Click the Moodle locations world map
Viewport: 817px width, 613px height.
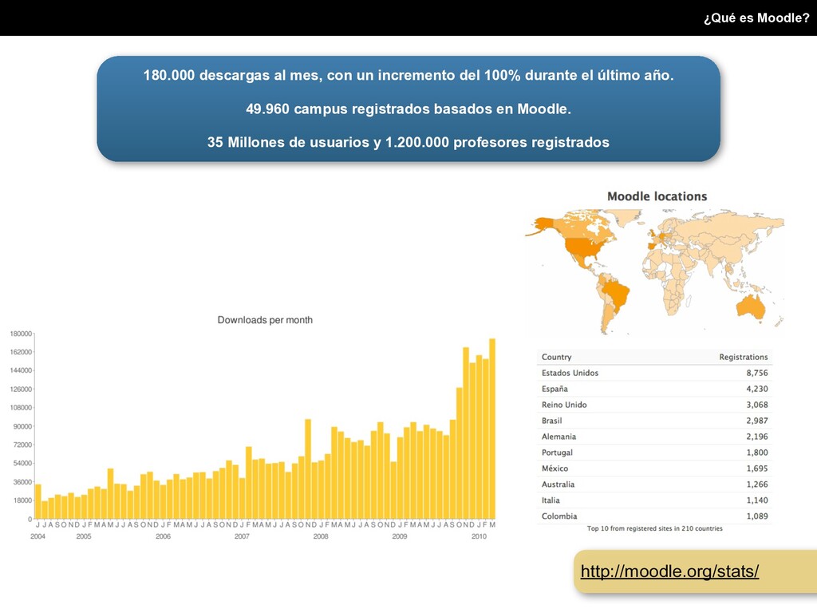click(654, 271)
